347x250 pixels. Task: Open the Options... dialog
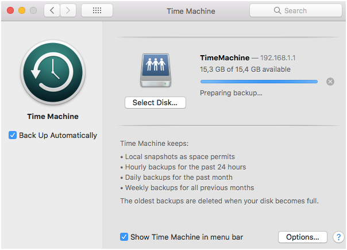(x=302, y=237)
